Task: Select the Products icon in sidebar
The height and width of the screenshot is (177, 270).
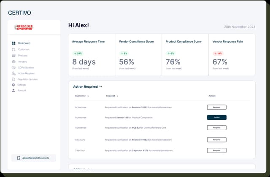Action: [x=13, y=56]
